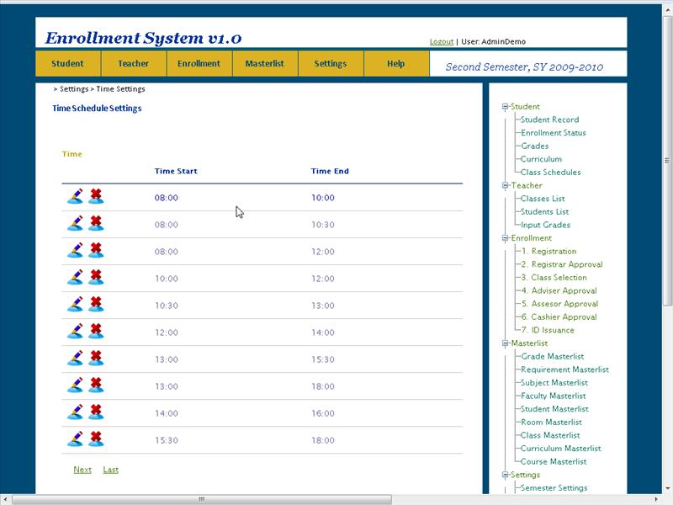Image resolution: width=673 pixels, height=505 pixels.
Task: Collapse the Teacher tree node
Action: click(506, 185)
